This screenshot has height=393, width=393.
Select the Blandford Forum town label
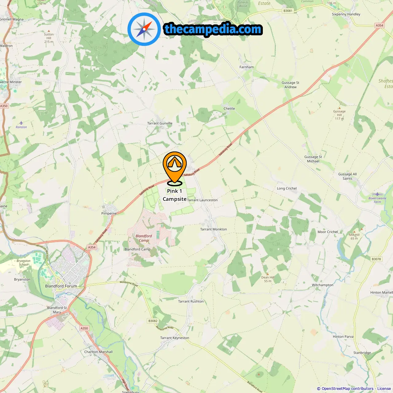pos(61,286)
